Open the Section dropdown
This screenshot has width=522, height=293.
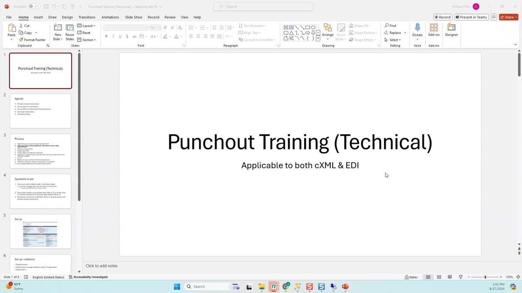pos(87,40)
